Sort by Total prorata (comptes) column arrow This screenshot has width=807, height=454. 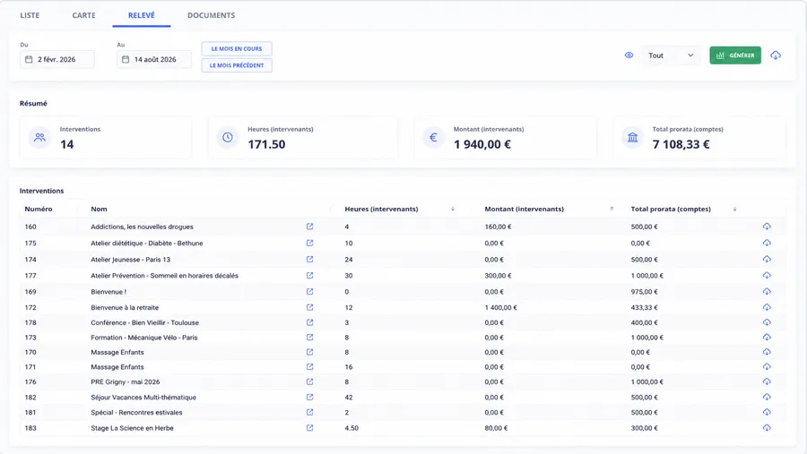pyautogui.click(x=735, y=209)
